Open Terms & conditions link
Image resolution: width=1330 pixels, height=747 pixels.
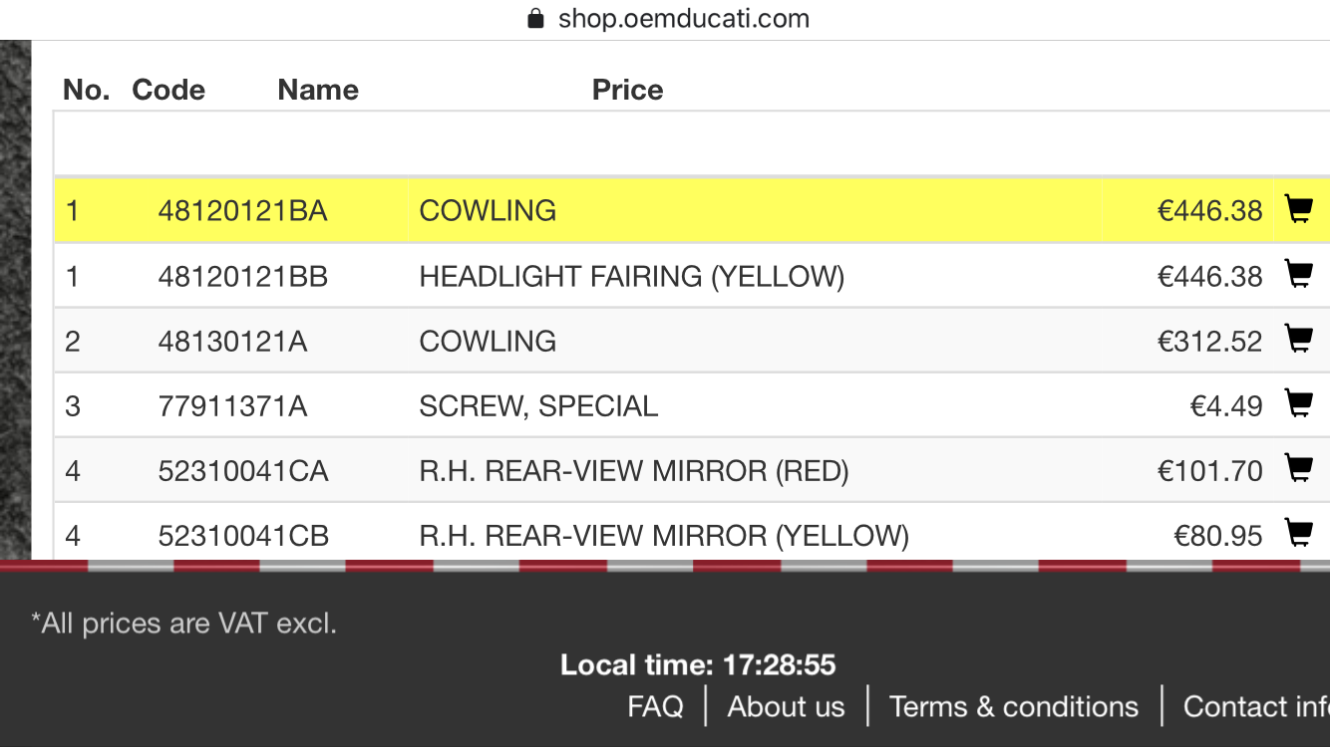(x=1013, y=706)
